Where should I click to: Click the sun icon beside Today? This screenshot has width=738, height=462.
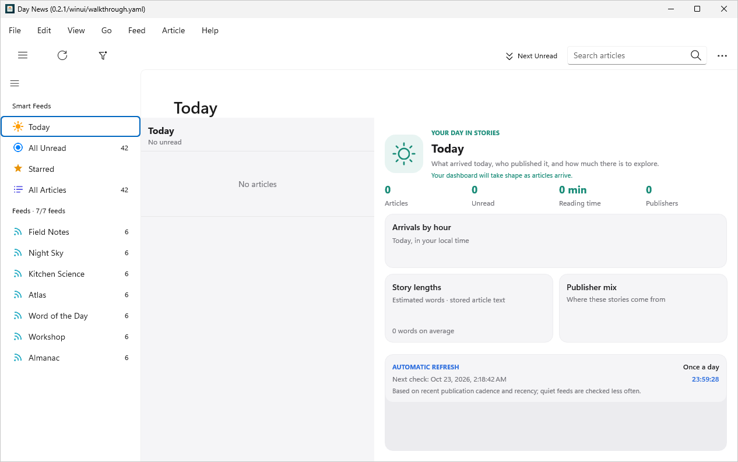tap(18, 127)
